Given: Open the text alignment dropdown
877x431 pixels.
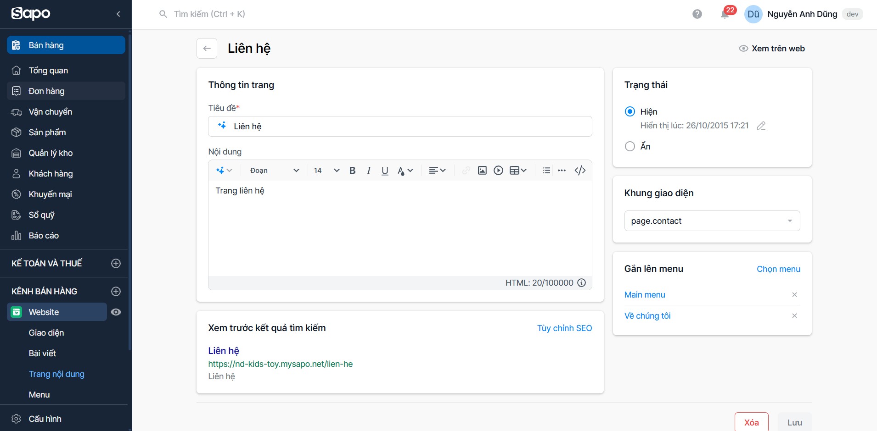Looking at the screenshot, I should [x=437, y=171].
